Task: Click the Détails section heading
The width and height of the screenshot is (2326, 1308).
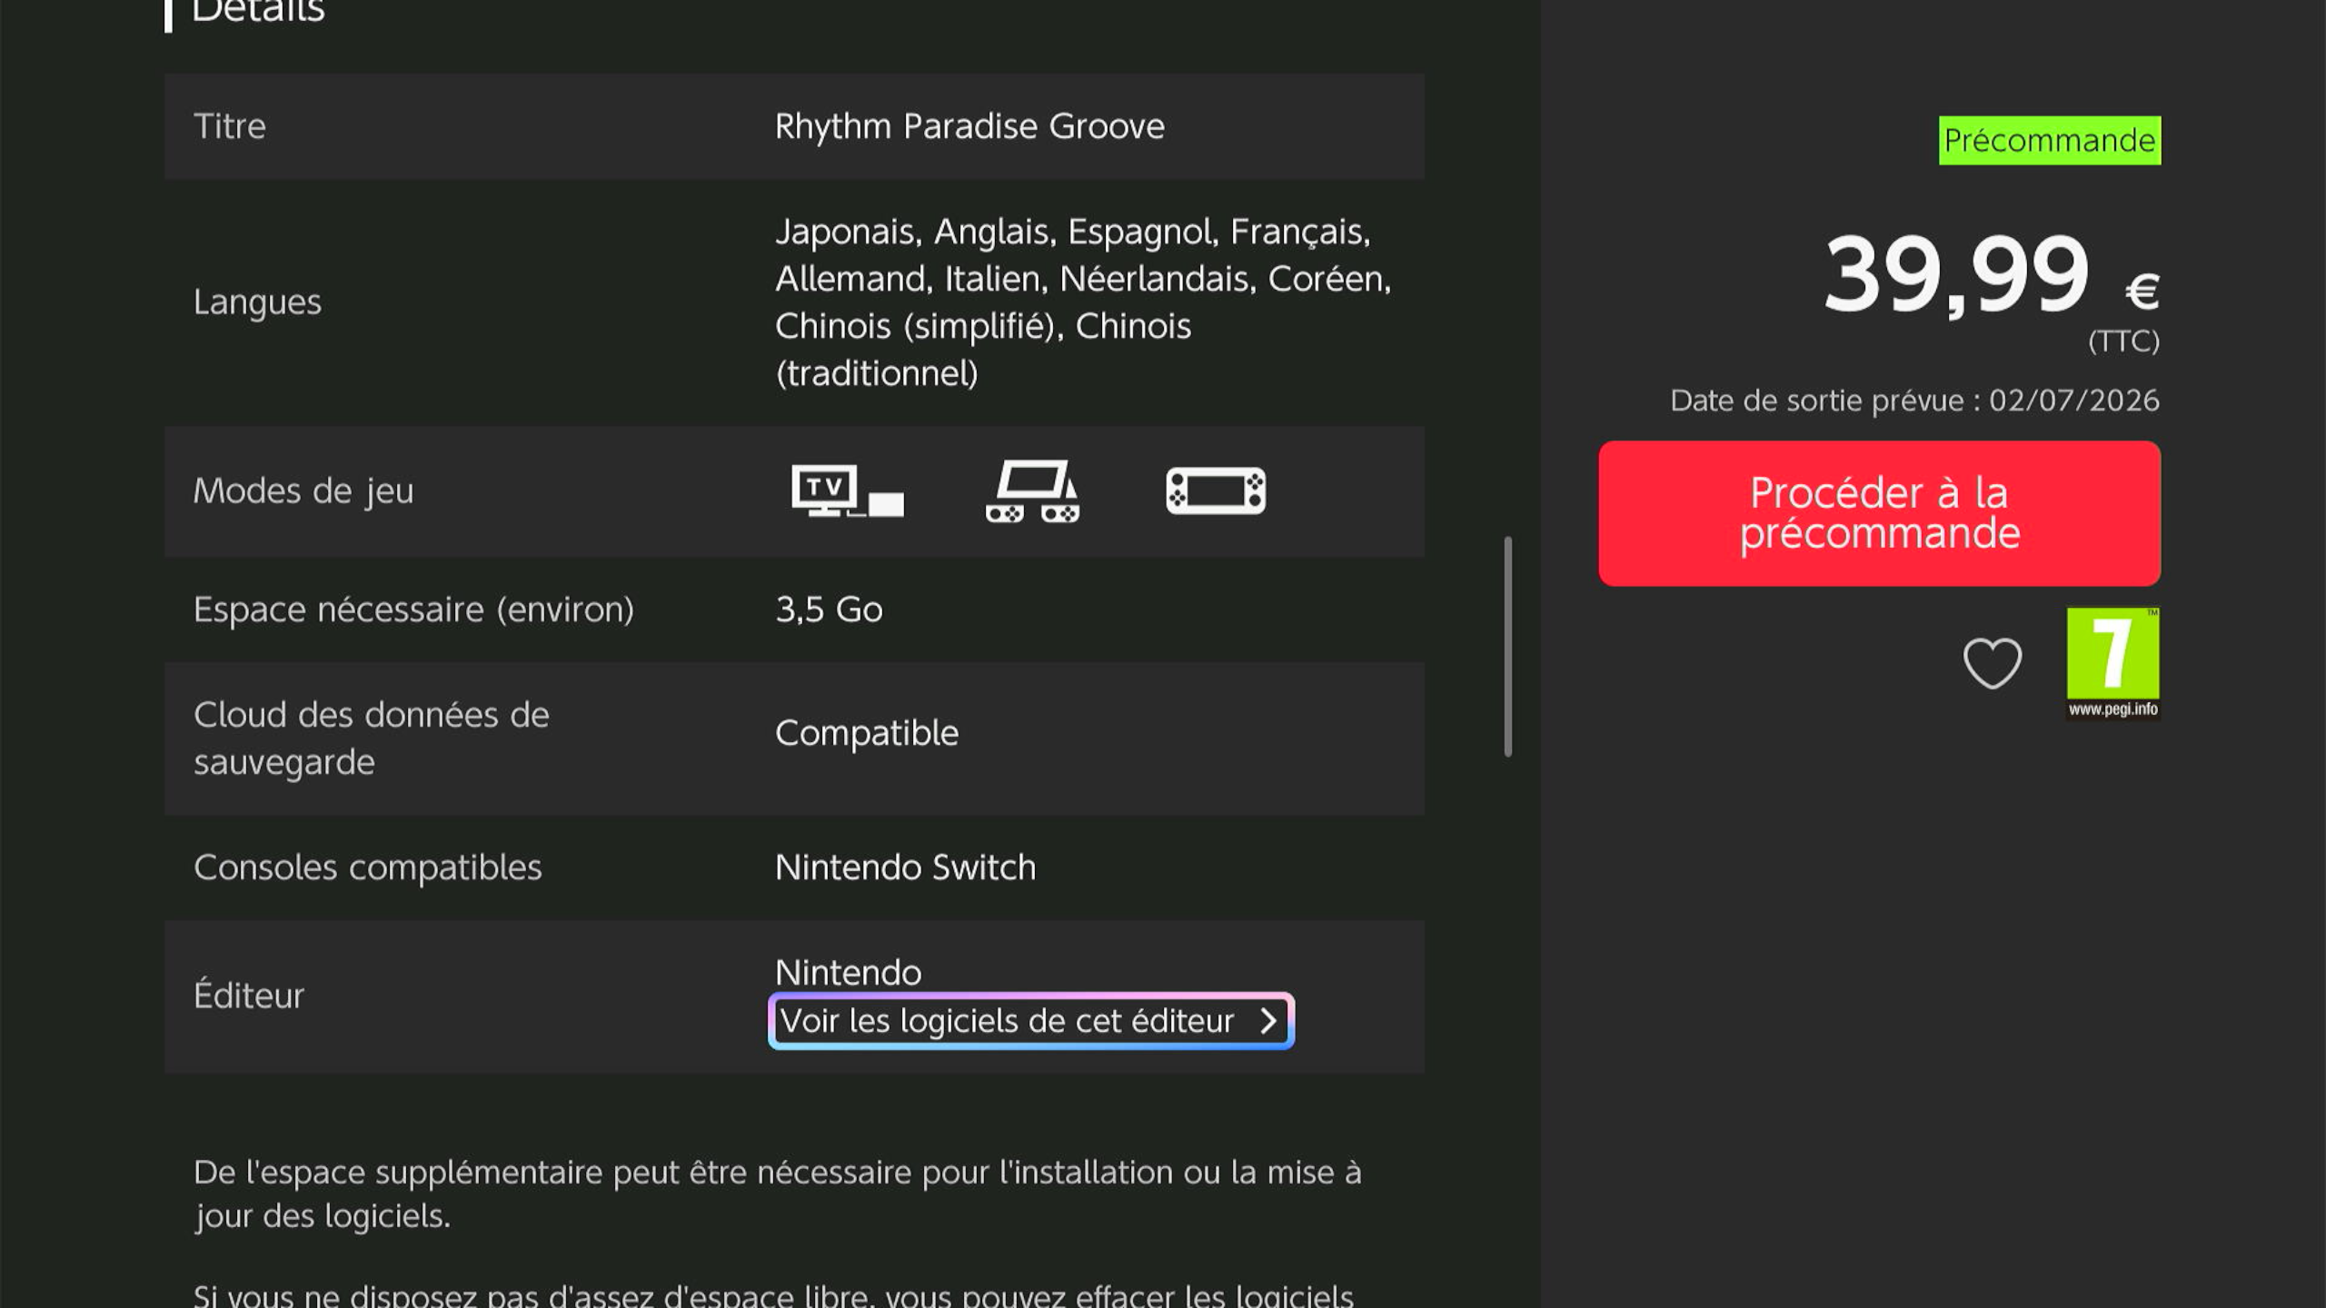Action: tap(257, 11)
